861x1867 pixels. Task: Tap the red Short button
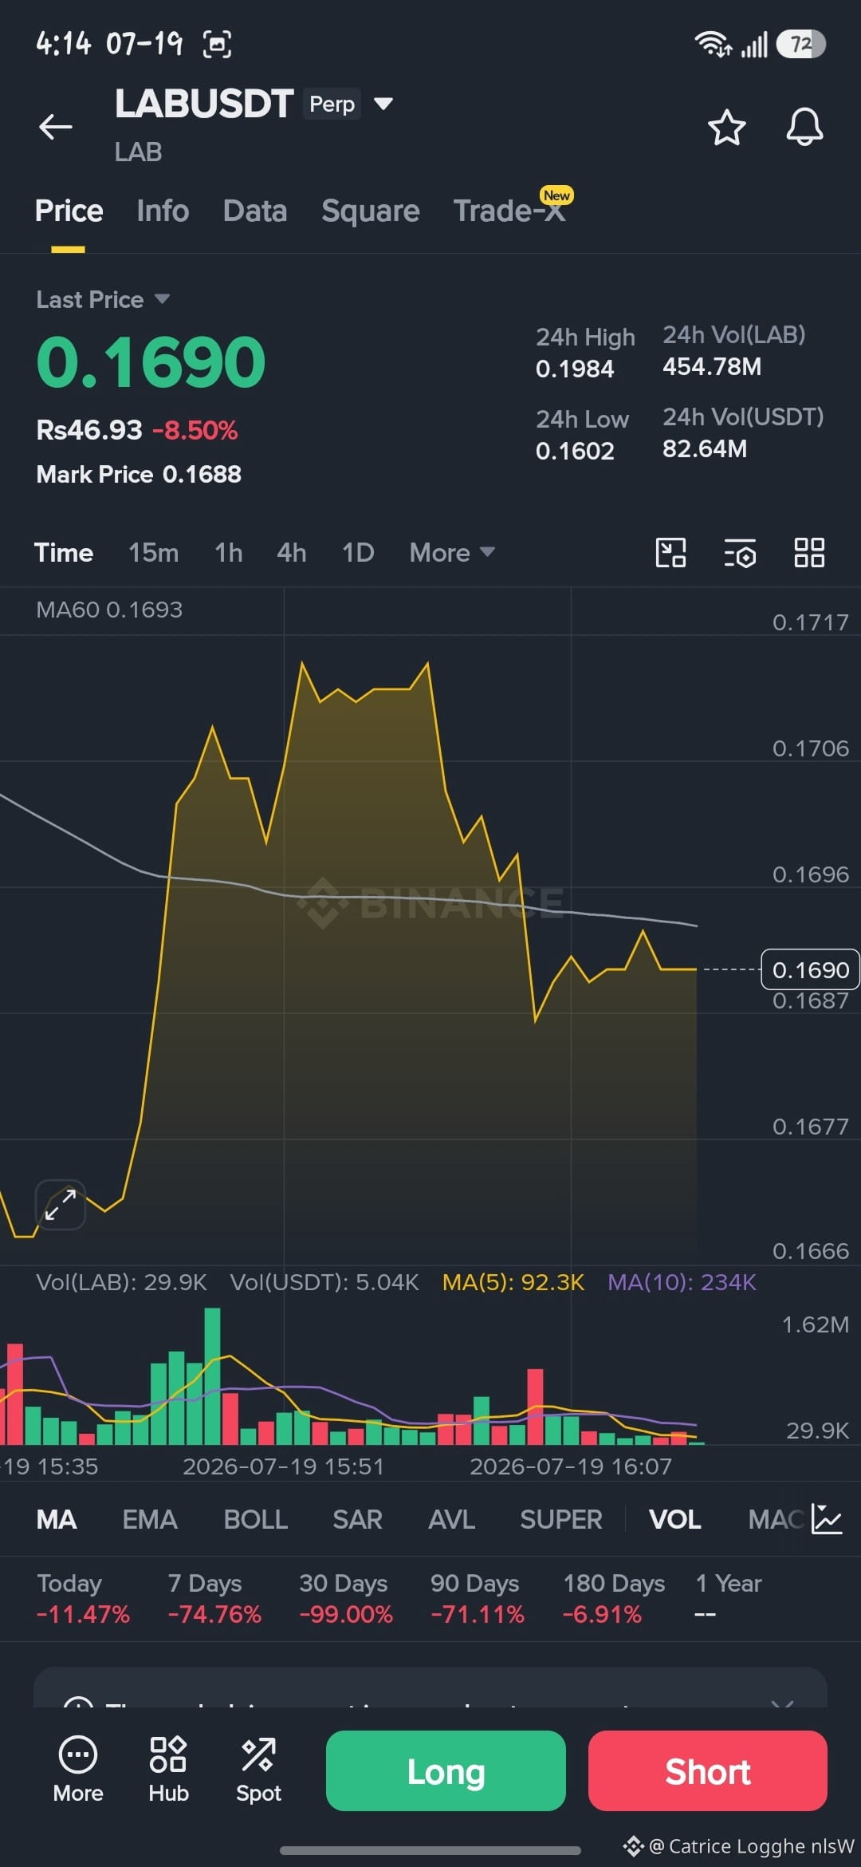click(708, 1770)
